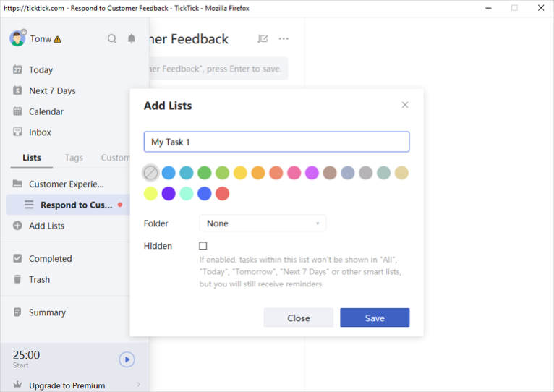Open Next 7 Days list
554x392 pixels.
(51, 91)
